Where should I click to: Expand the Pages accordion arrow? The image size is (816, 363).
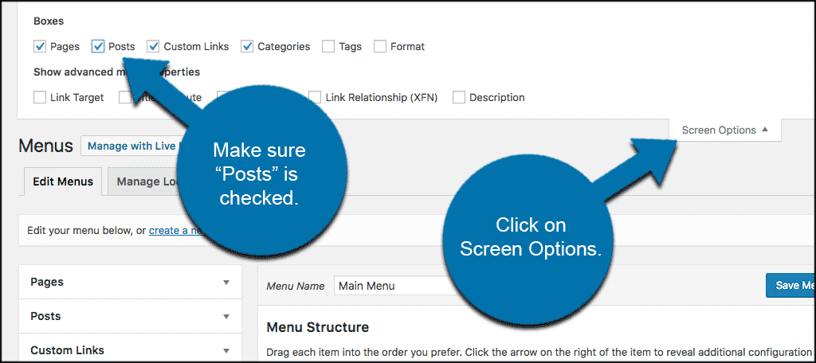[226, 283]
